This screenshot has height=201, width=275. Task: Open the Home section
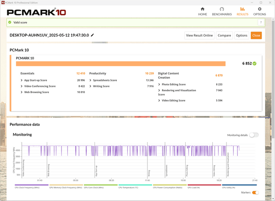202,12
